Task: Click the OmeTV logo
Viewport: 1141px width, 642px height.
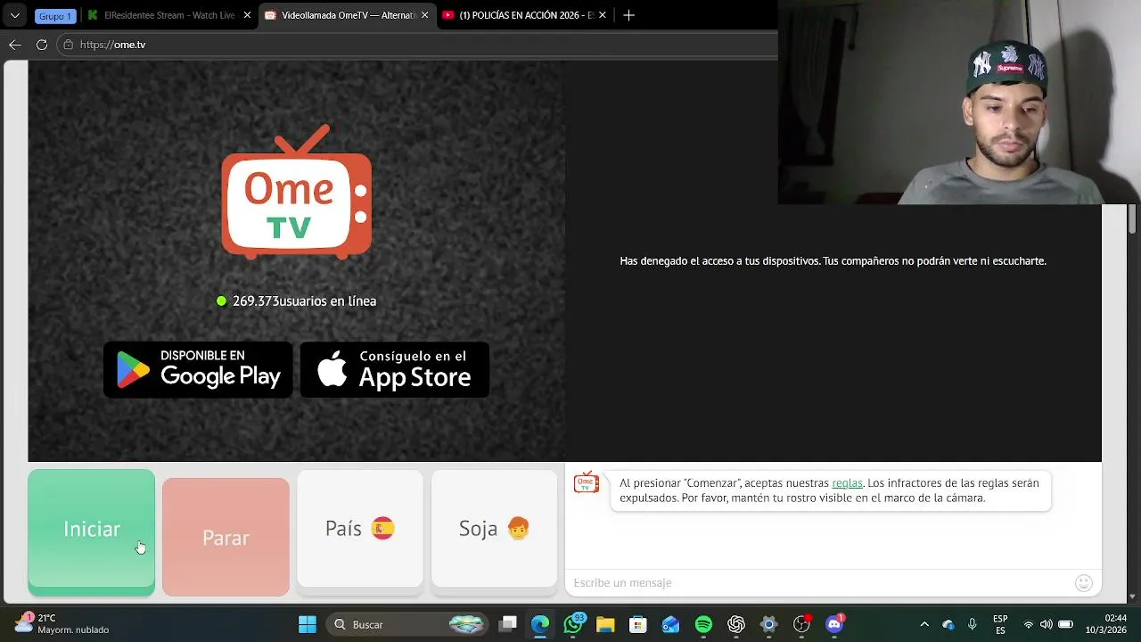Action: [296, 192]
